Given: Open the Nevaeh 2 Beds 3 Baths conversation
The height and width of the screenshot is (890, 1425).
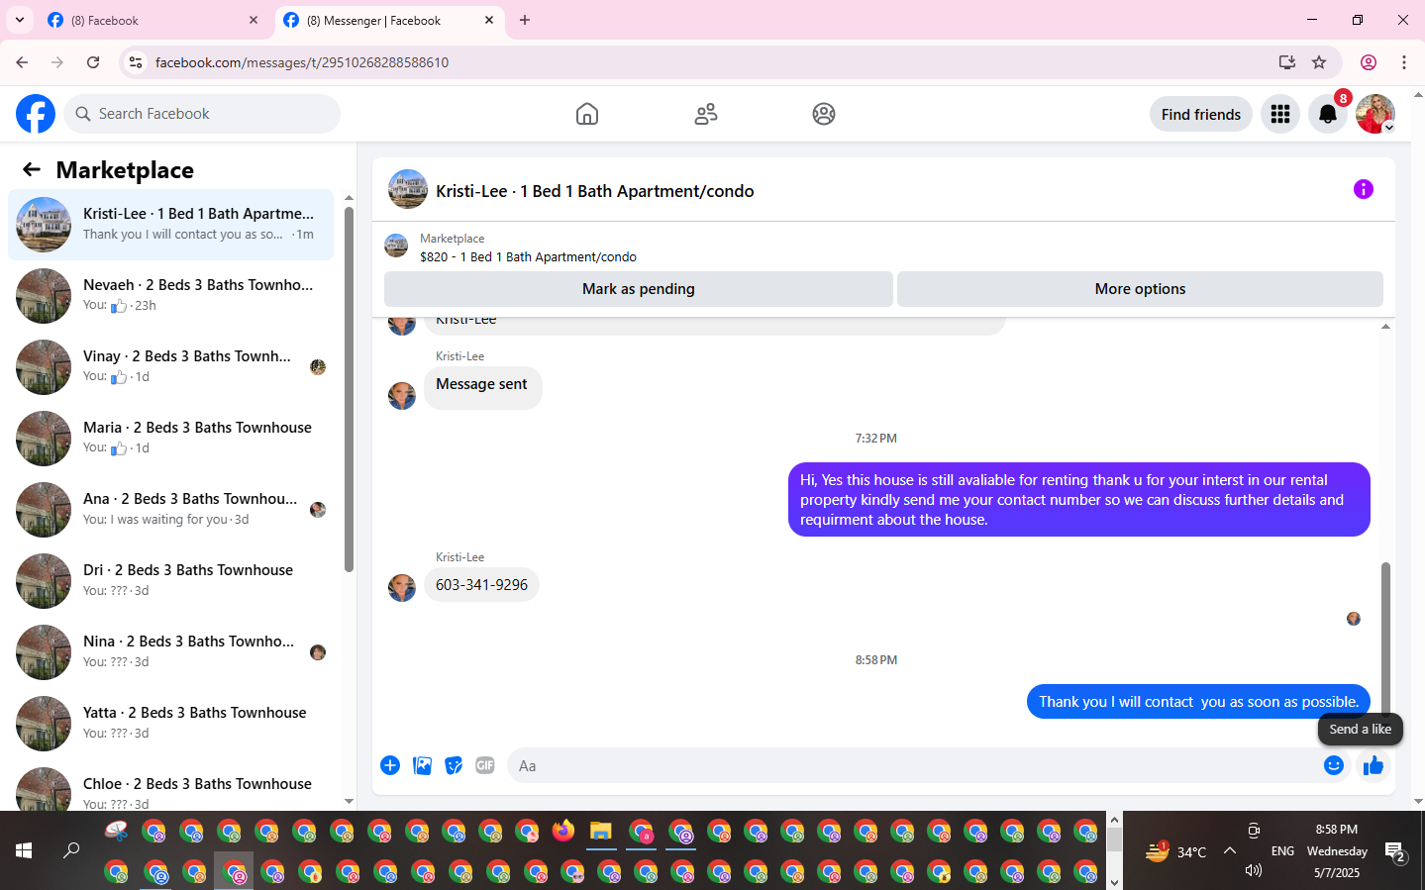Looking at the screenshot, I should (x=170, y=295).
